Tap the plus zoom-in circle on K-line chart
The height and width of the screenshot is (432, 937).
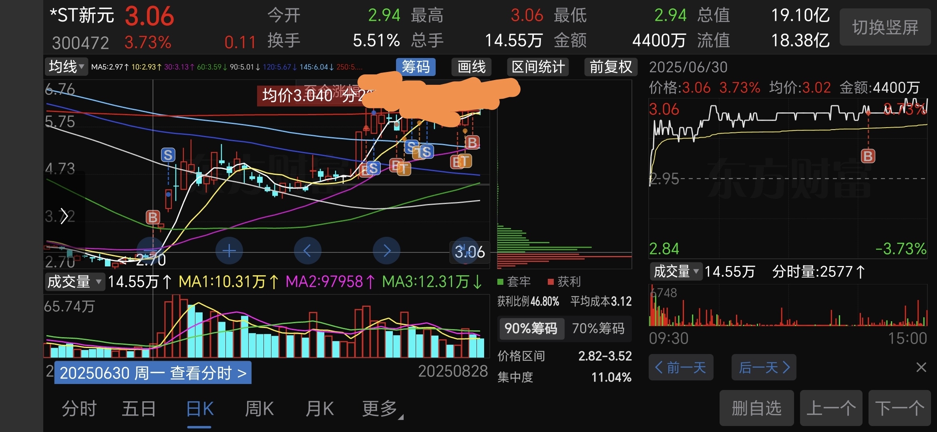(229, 251)
